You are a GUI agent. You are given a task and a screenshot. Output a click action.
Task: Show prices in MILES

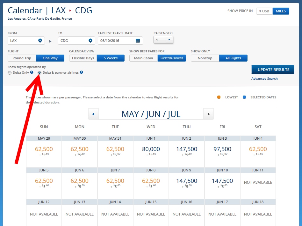(281, 11)
